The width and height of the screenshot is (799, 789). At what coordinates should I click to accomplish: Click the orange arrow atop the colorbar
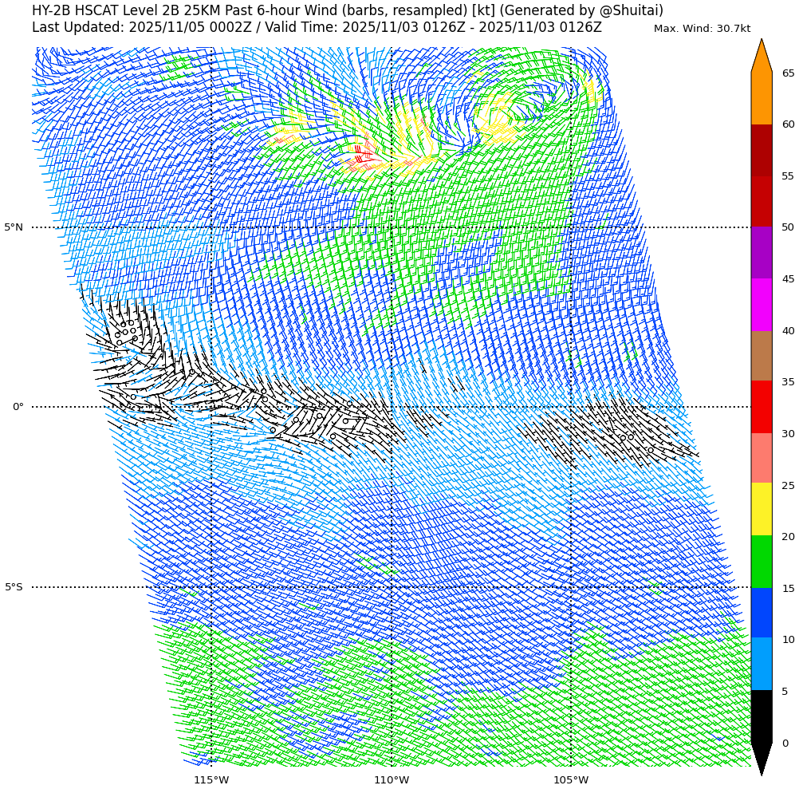762,57
